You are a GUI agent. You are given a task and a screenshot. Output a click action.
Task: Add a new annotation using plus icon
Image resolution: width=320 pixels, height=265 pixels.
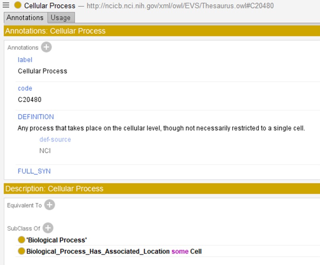(x=47, y=47)
